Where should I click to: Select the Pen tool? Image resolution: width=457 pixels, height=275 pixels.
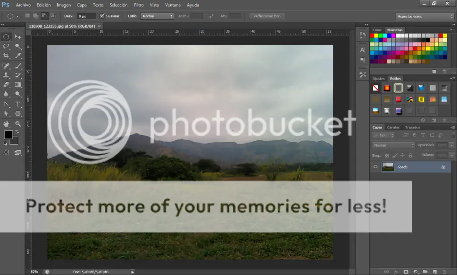(x=6, y=104)
